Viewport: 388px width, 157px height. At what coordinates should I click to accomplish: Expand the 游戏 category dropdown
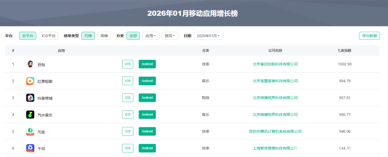click(x=170, y=36)
